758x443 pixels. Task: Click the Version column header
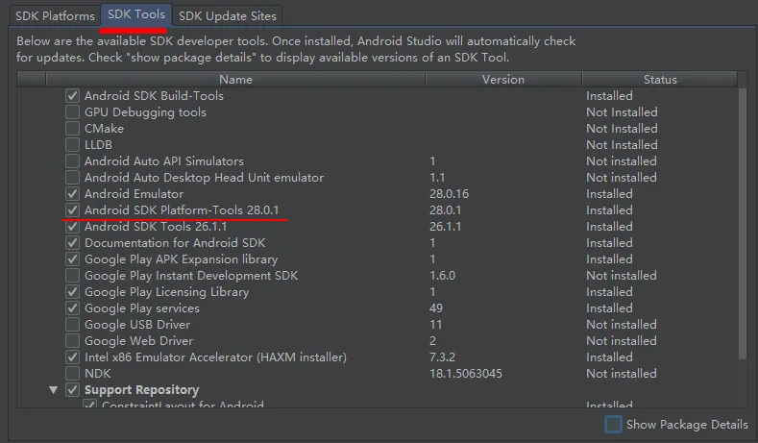[x=502, y=80]
